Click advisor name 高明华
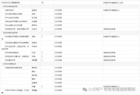The image size is (140, 95). click(x=34, y=25)
